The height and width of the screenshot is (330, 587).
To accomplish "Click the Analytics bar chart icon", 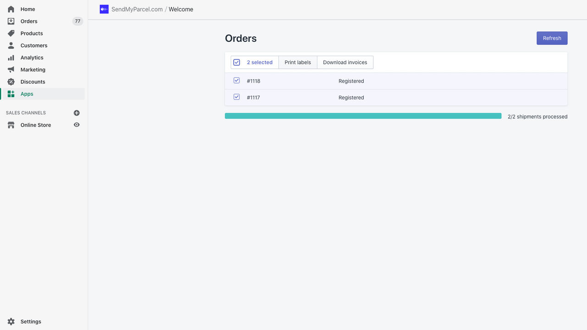I will click(x=11, y=58).
